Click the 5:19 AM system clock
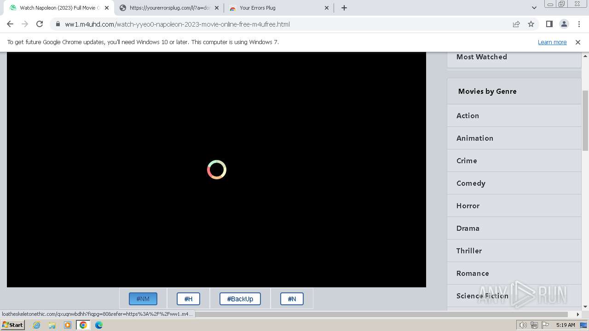Screen dimensions: 589x331 tap(566, 325)
